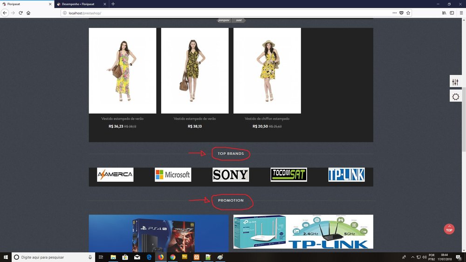Click price R$ 38,13 under second dress
The height and width of the screenshot is (262, 466).
coord(195,126)
